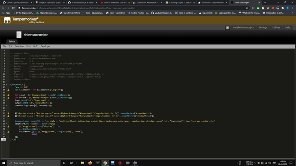Switch to Installed userscripts tab
Image resolution: width=296 pixels, height=166 pixels.
click(x=243, y=27)
